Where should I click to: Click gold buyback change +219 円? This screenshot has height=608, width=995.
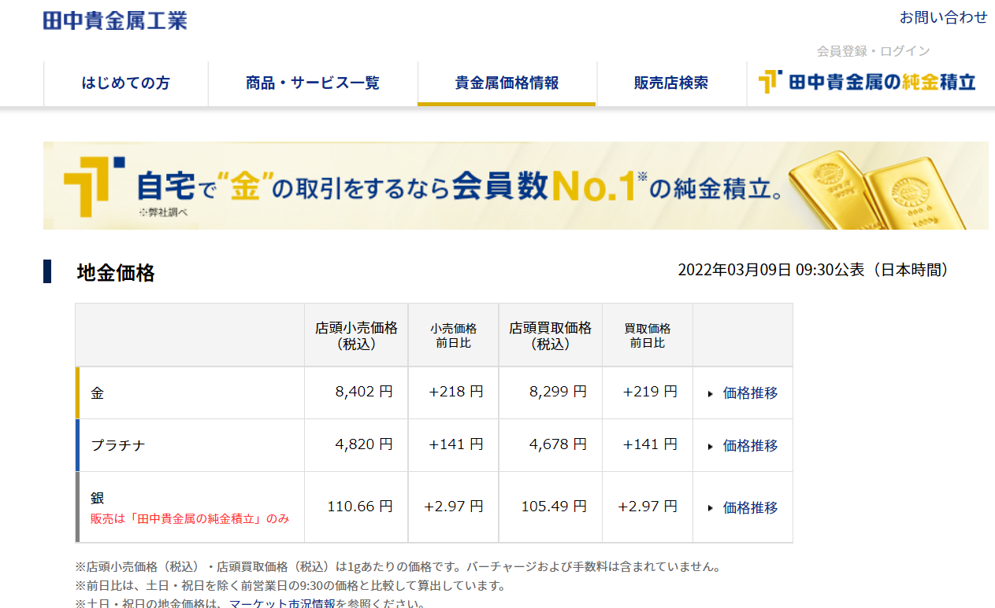click(650, 392)
